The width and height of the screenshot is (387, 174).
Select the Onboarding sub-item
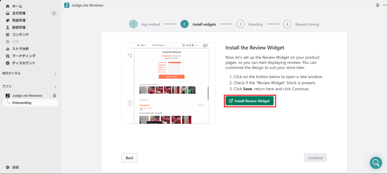click(x=31, y=103)
